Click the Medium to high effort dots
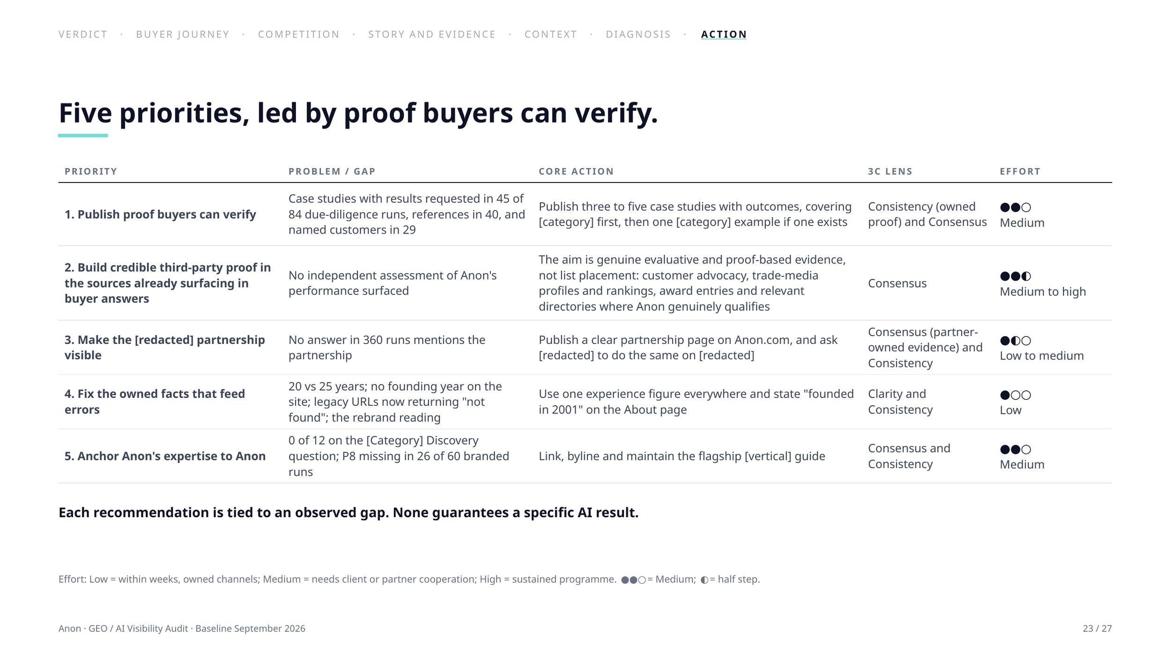 coord(1015,276)
